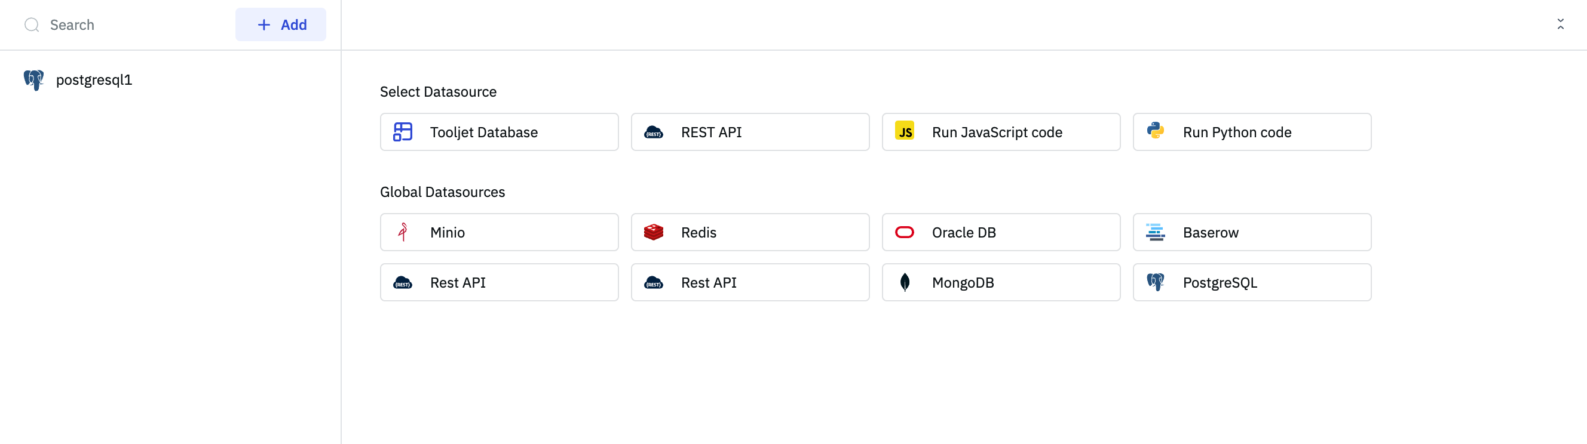Image resolution: width=1587 pixels, height=444 pixels.
Task: Click the Python logo icon
Action: [x=1155, y=131]
